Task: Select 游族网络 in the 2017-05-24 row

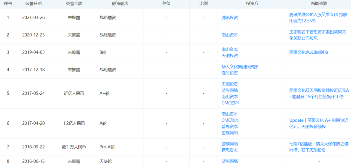Action: point(229,90)
